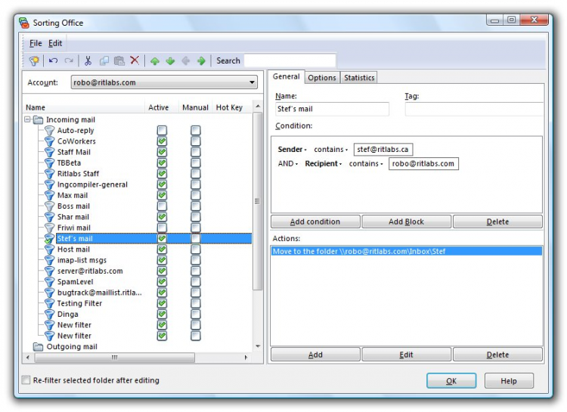Open the contains dropdown next to Recipient
The height and width of the screenshot is (412, 567).
coord(366,164)
